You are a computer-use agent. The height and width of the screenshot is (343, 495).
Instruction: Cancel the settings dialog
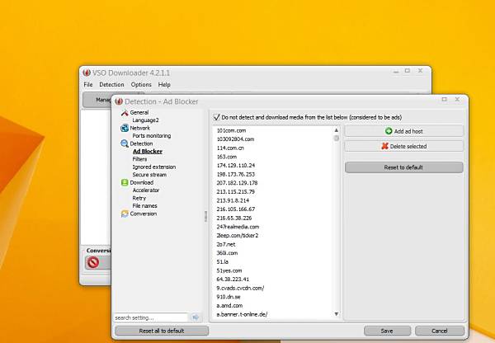[440, 331]
